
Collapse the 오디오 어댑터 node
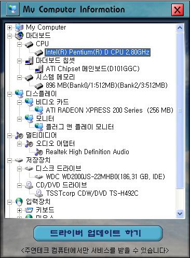[20, 144]
